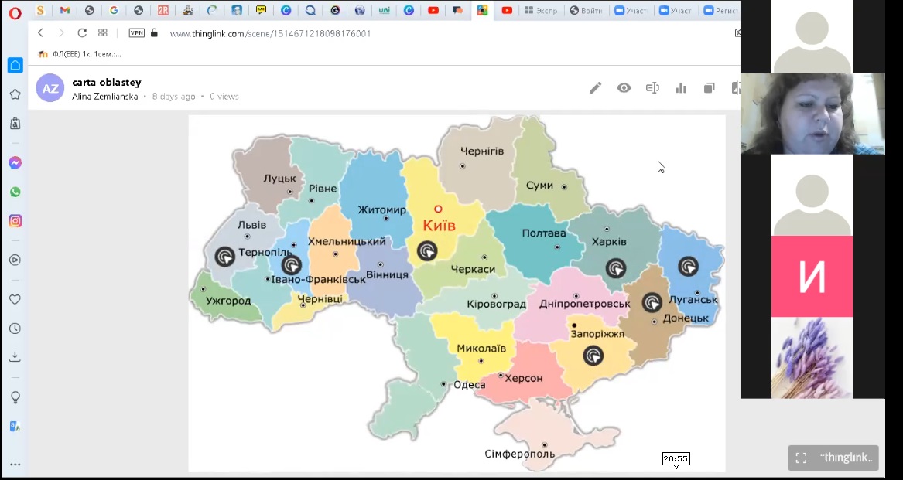Image resolution: width=903 pixels, height=480 pixels.
Task: Click the clone scene icon
Action: point(709,88)
